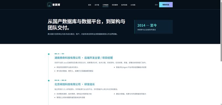Open the AI 实践 nav item
The height and width of the screenshot is (105, 222).
tap(133, 5)
